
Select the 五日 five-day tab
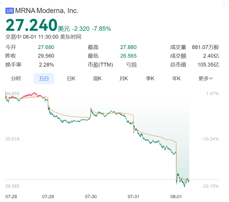pos(44,79)
